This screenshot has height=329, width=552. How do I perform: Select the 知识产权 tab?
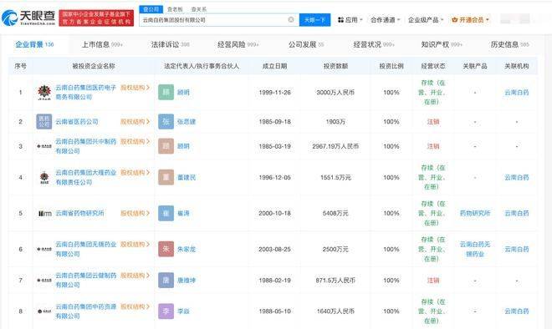tap(442, 44)
